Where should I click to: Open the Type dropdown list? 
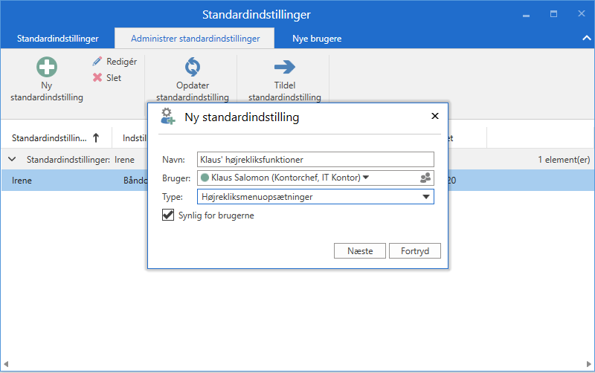[426, 197]
